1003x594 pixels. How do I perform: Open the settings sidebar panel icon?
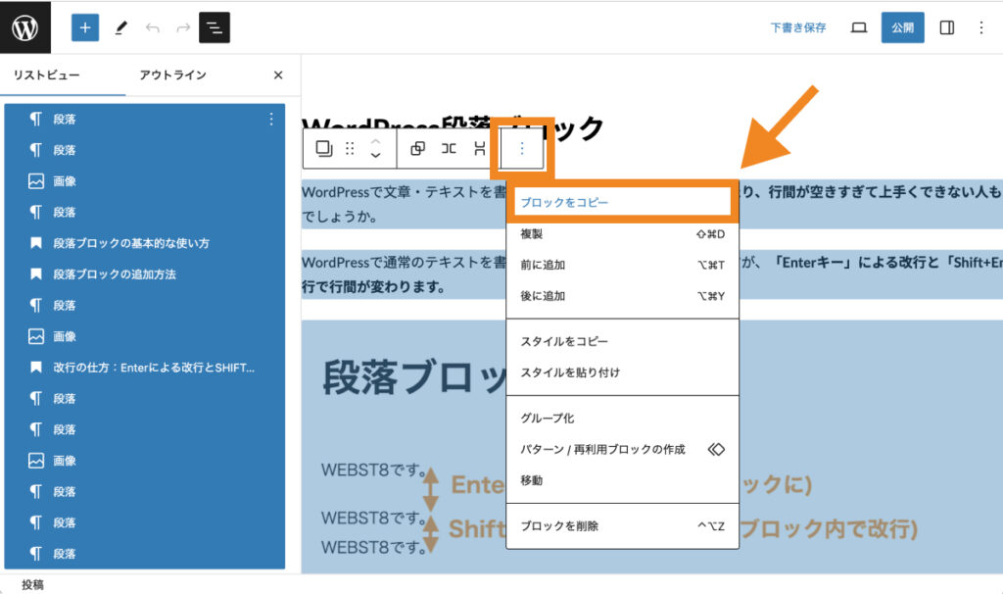point(946,26)
